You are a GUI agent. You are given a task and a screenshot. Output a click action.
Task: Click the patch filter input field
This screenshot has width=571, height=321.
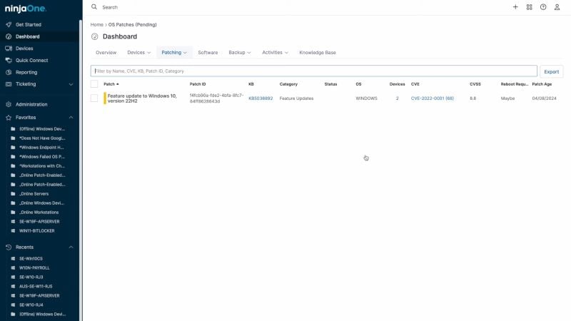point(313,71)
